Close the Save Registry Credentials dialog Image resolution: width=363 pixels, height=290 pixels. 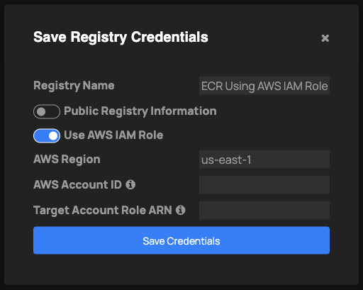(325, 38)
